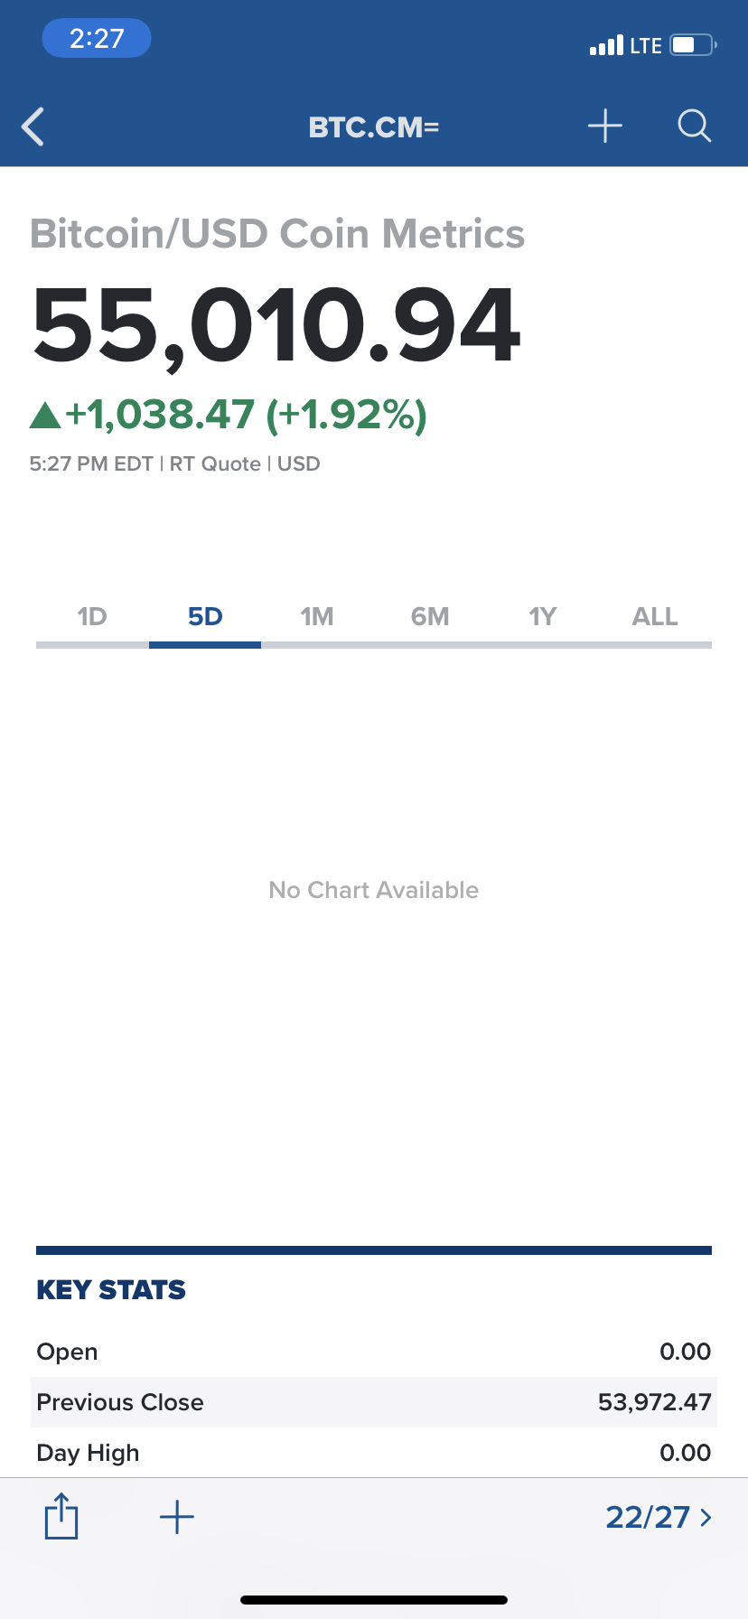The height and width of the screenshot is (1619, 748).
Task: Go to next quote with 22/27 chevron
Action: click(x=659, y=1517)
